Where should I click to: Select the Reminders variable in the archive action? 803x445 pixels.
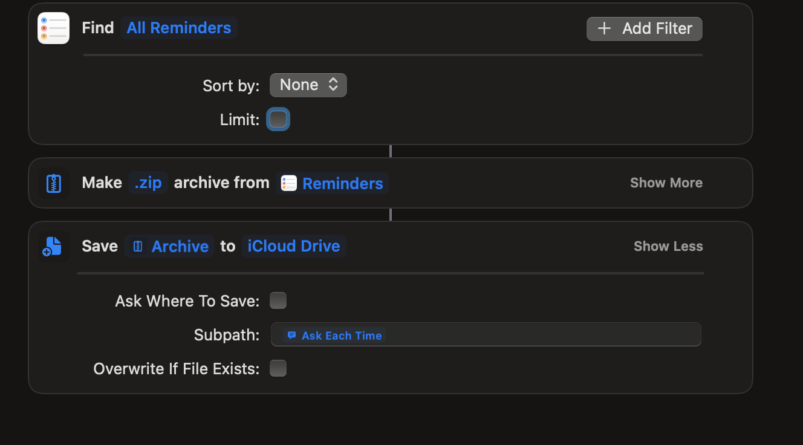tap(342, 183)
